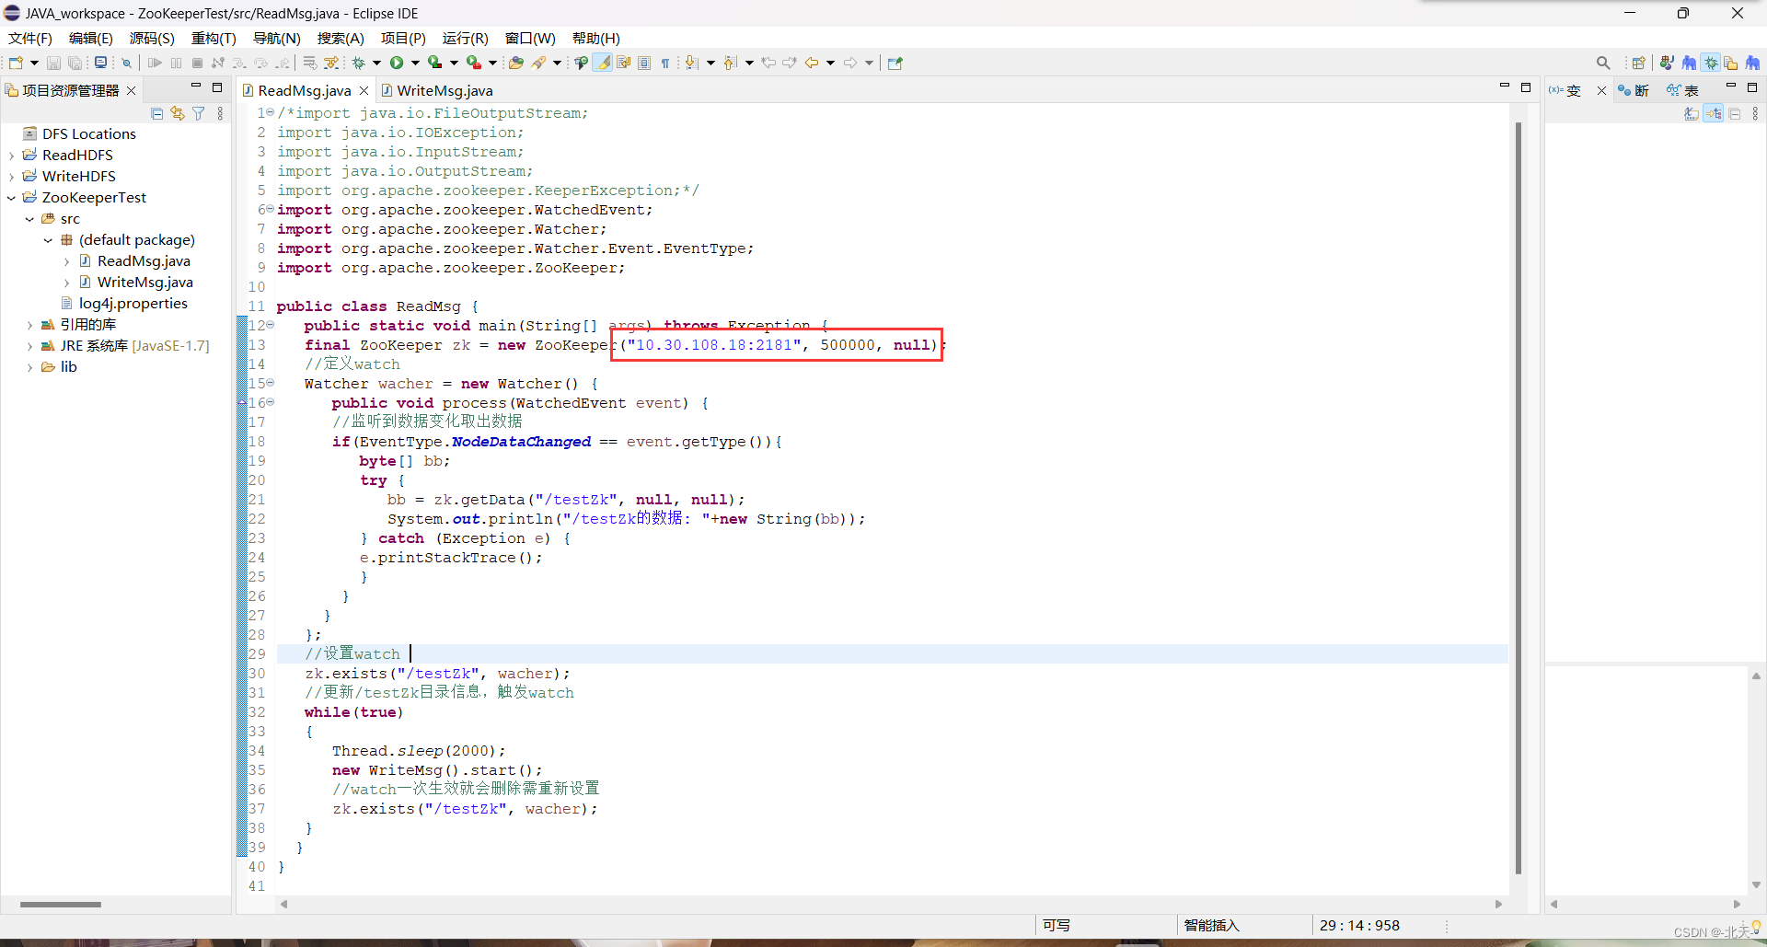Click the Coverage run icon
This screenshot has height=947, width=1767.
(434, 63)
